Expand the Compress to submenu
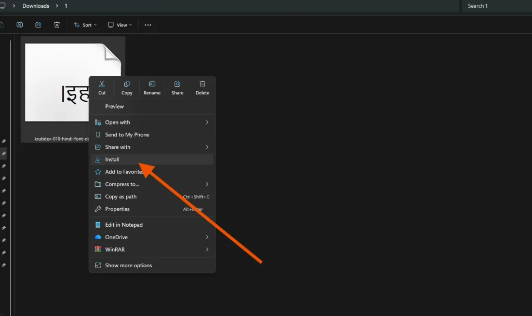 152,184
